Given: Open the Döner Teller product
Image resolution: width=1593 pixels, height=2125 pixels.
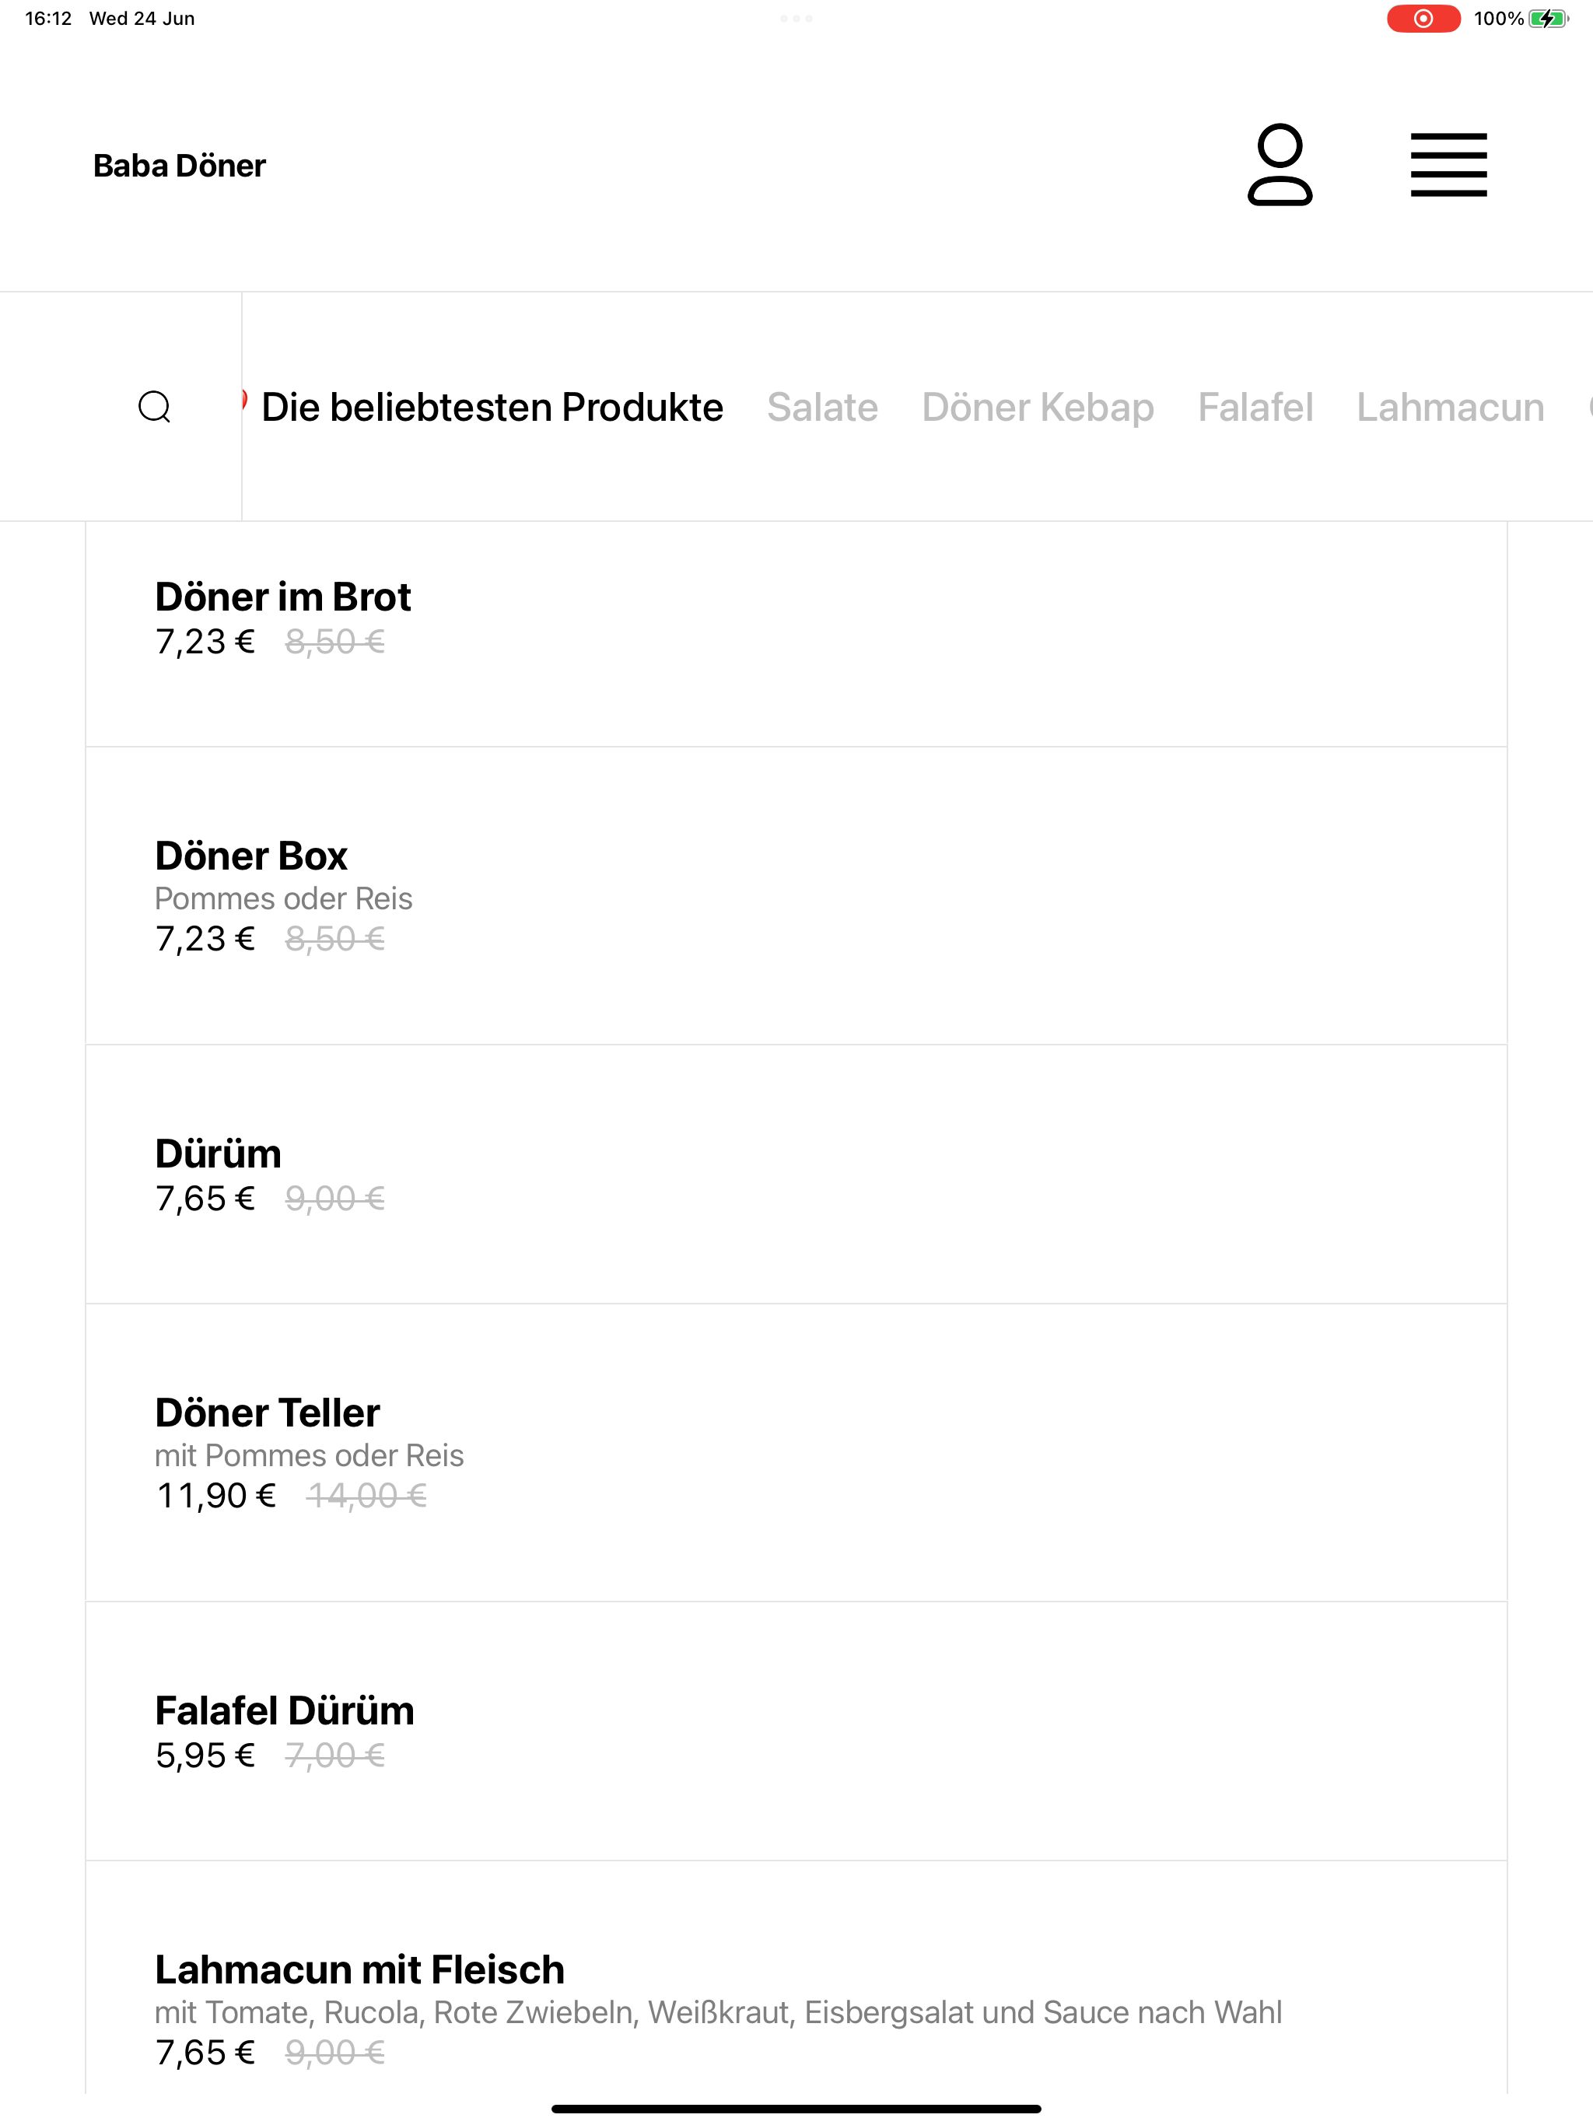Looking at the screenshot, I should 796,1452.
